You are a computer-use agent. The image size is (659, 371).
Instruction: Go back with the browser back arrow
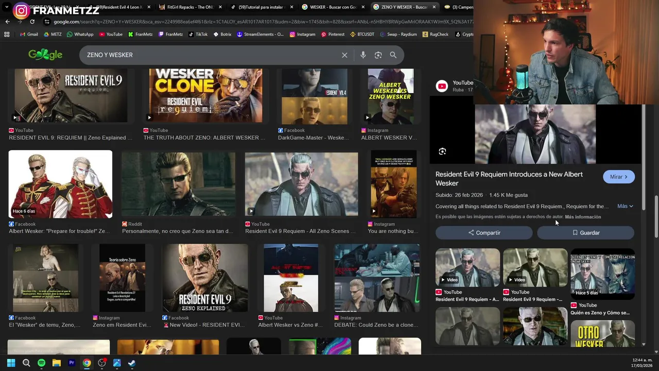7,22
